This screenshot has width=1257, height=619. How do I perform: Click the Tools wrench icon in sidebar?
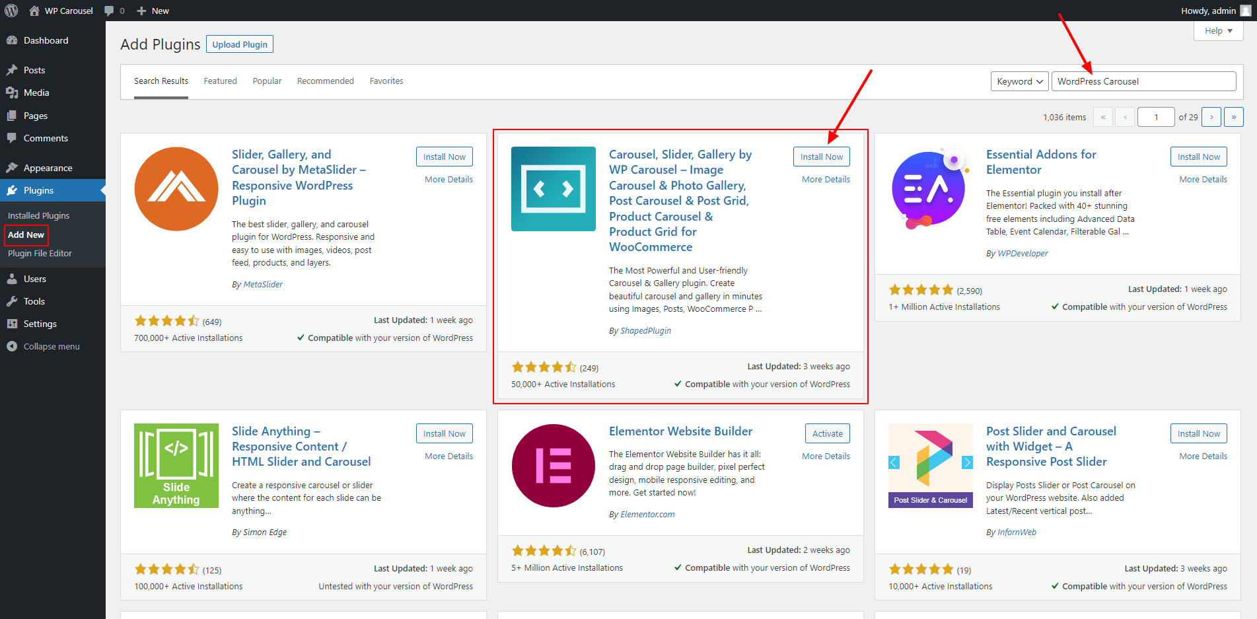(x=12, y=301)
